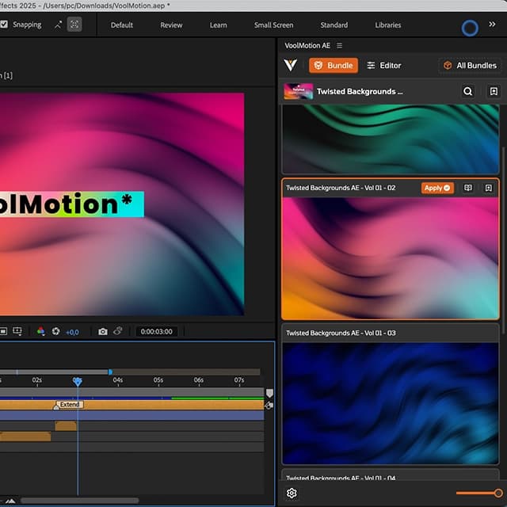Toggle the snap features icon button
This screenshot has width=507, height=507.
[x=74, y=25]
